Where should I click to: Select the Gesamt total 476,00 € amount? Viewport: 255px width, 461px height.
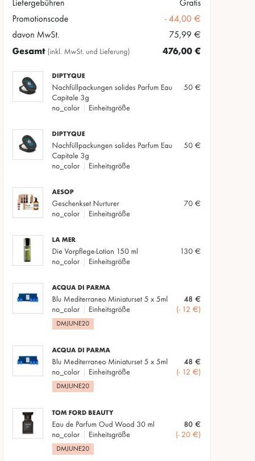click(182, 51)
